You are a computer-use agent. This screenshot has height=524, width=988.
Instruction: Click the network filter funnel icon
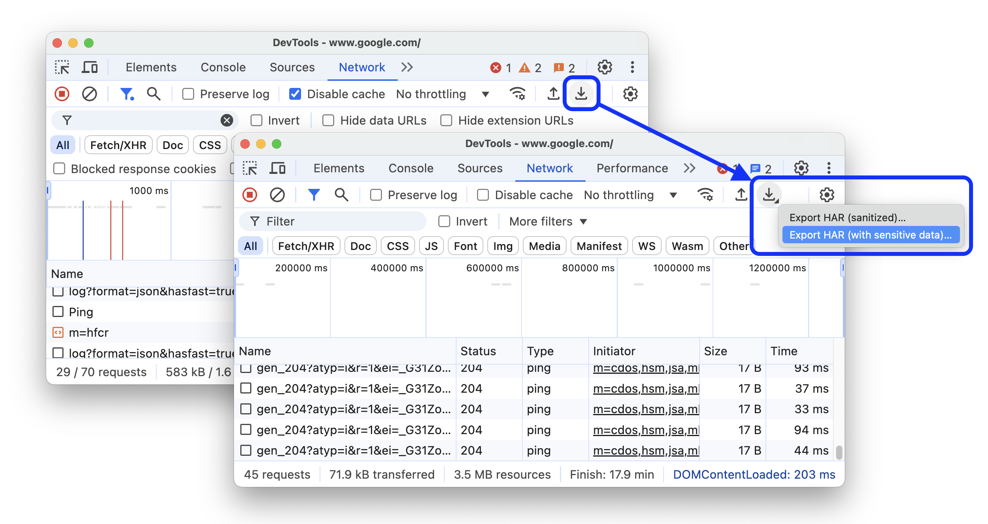(313, 195)
